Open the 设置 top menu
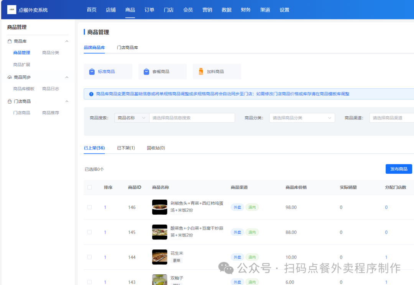 pyautogui.click(x=284, y=10)
